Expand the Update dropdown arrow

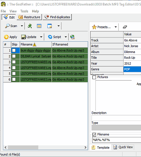pos(41,37)
